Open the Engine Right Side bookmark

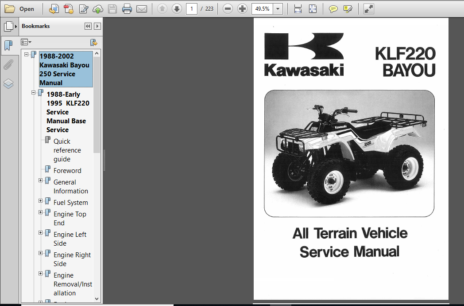72,259
